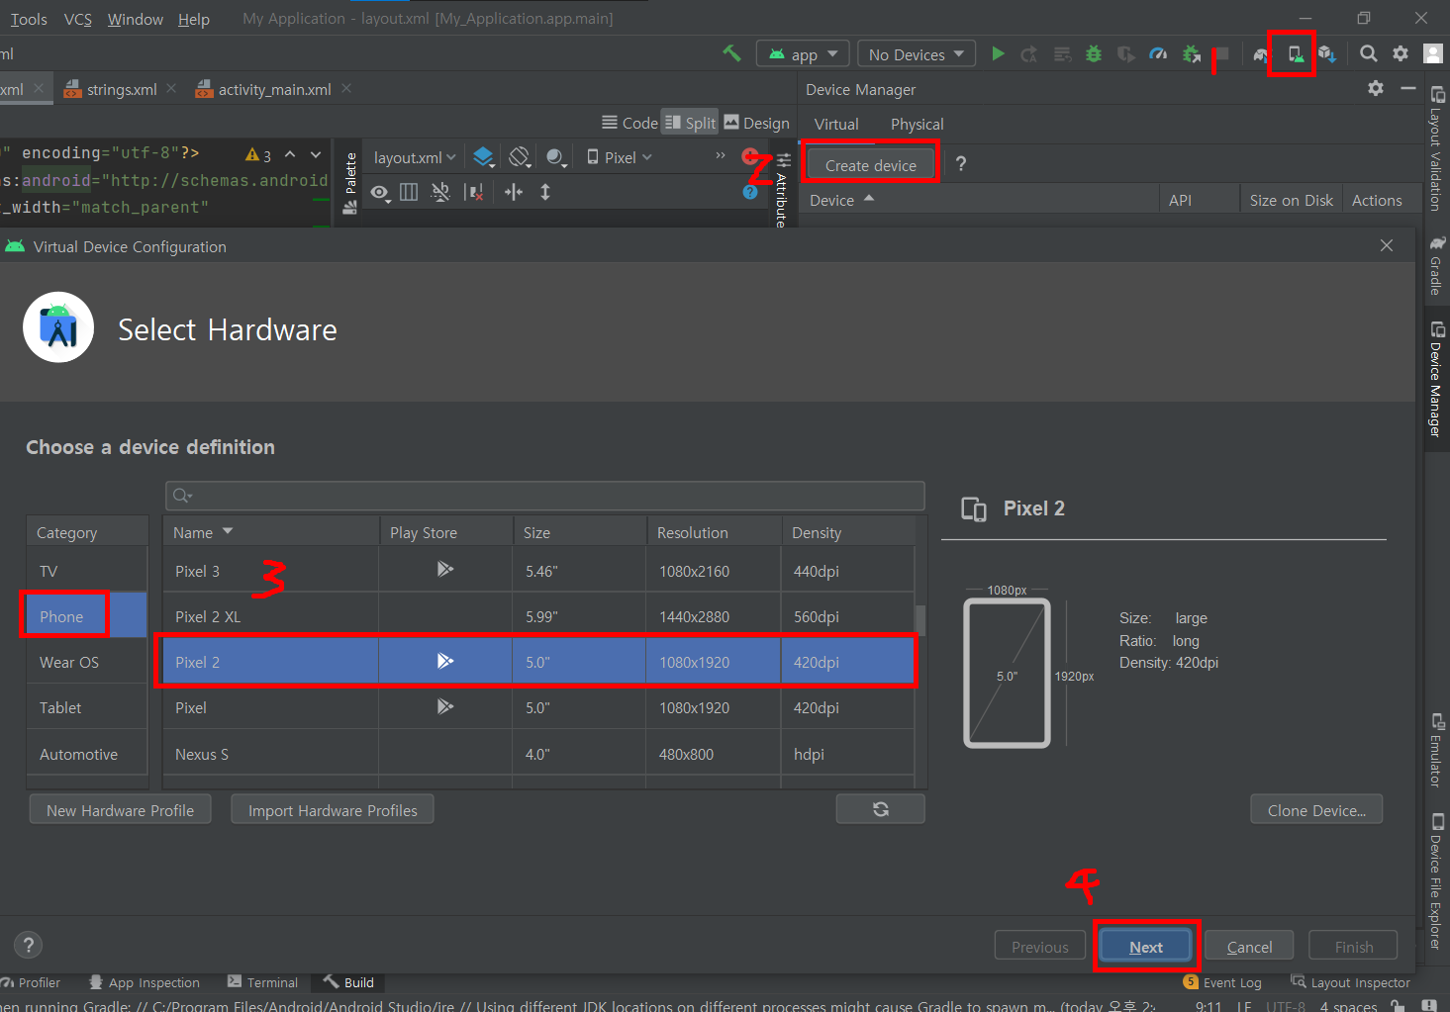Click the blue help icon in designer
The height and width of the screenshot is (1012, 1450).
coord(750,192)
